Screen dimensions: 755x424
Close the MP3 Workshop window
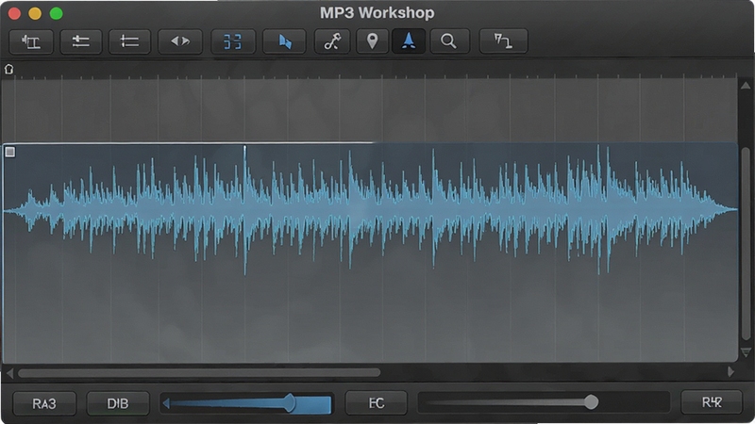click(x=14, y=13)
